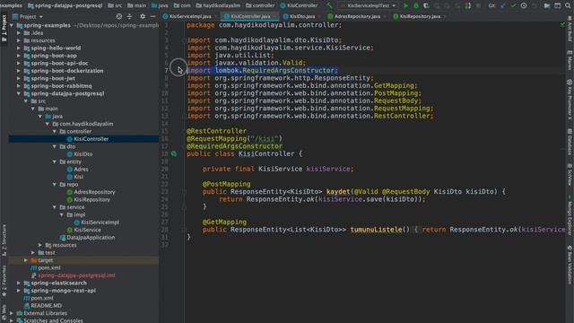Screen dimensions: 574x323
Task: Expand the spring-boot-aop module
Action: coord(19,56)
